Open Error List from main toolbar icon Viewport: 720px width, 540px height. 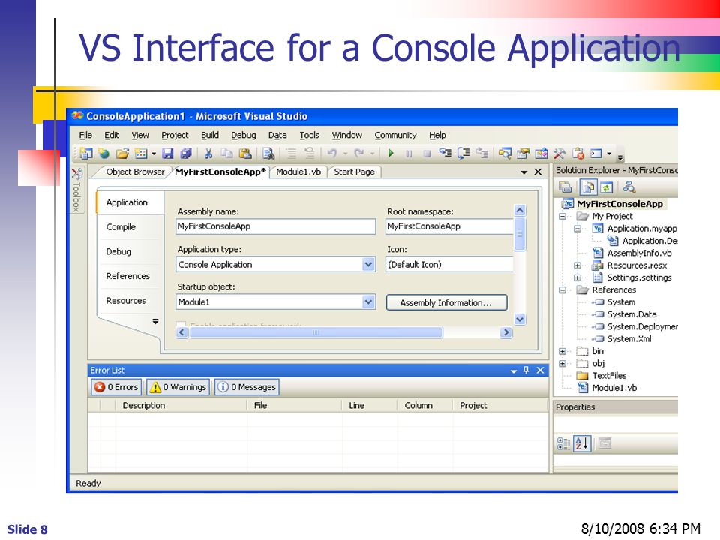point(577,153)
